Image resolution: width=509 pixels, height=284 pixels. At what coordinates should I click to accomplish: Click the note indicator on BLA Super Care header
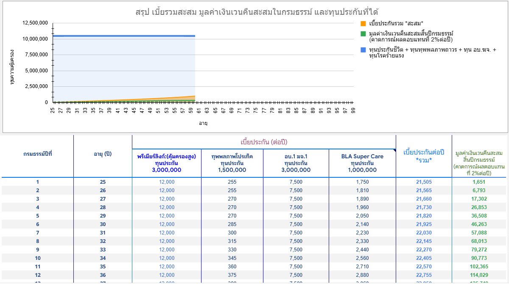point(394,150)
